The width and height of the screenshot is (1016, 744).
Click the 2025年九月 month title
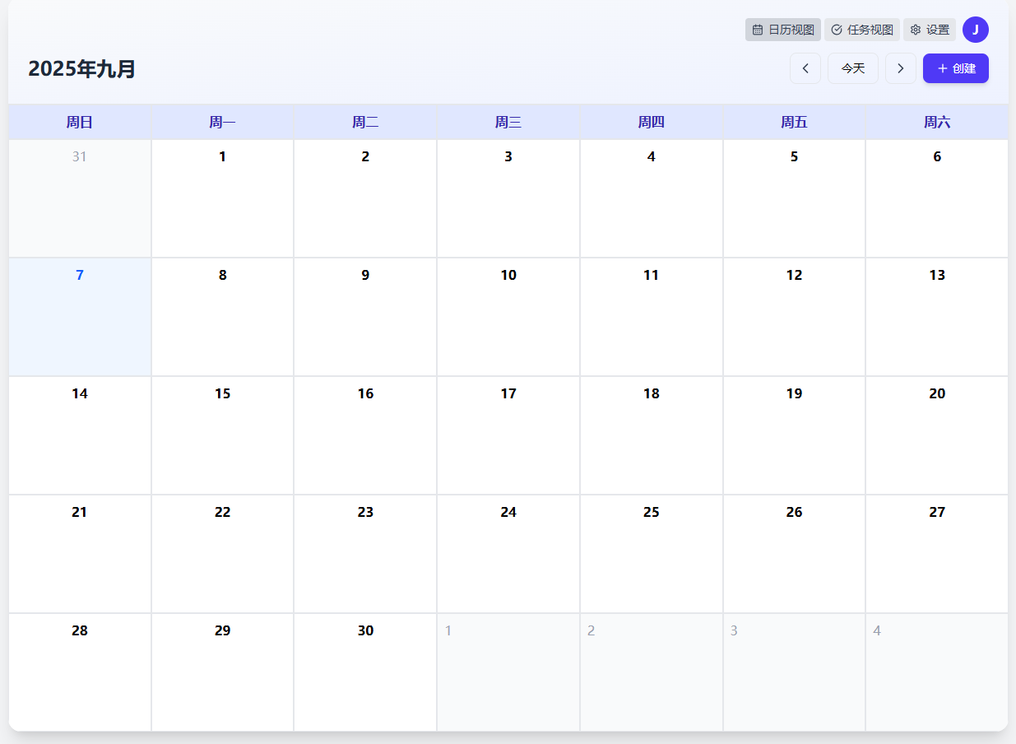click(82, 69)
